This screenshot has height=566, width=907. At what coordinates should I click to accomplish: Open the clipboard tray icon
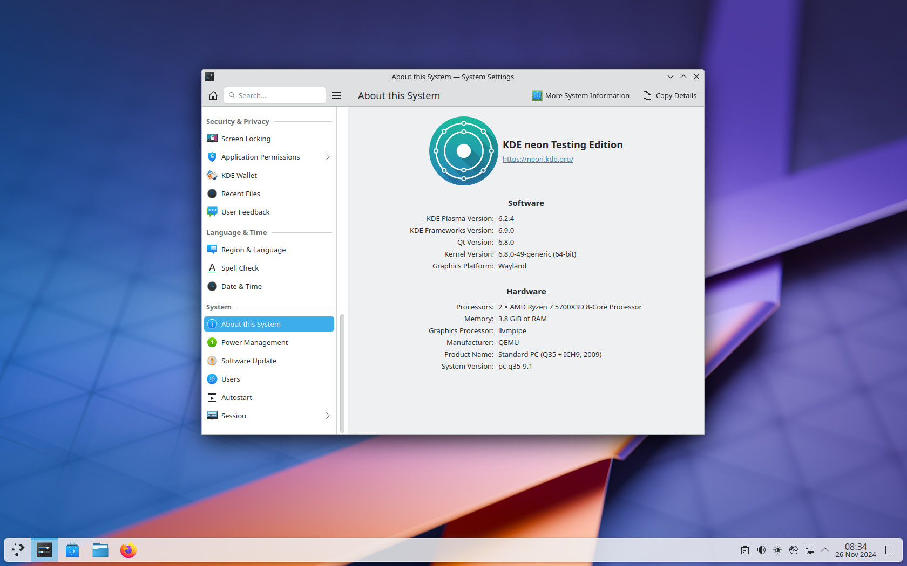coord(745,550)
